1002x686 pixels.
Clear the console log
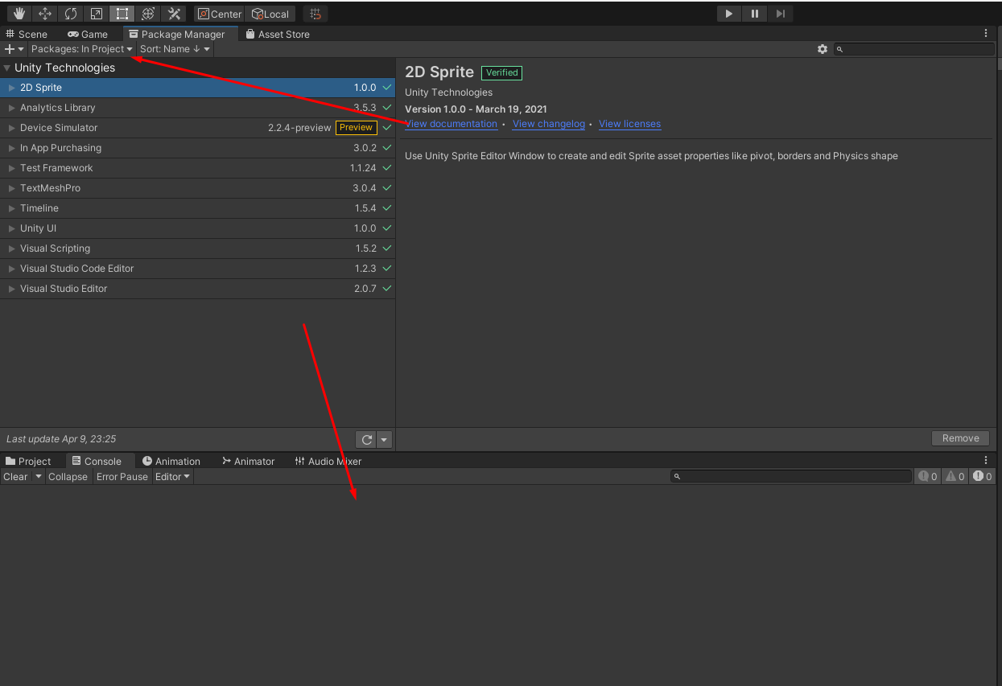click(x=15, y=477)
